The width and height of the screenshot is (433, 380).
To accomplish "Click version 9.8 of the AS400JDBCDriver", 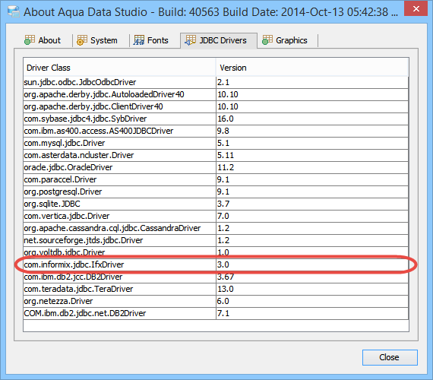I will pyautogui.click(x=223, y=131).
